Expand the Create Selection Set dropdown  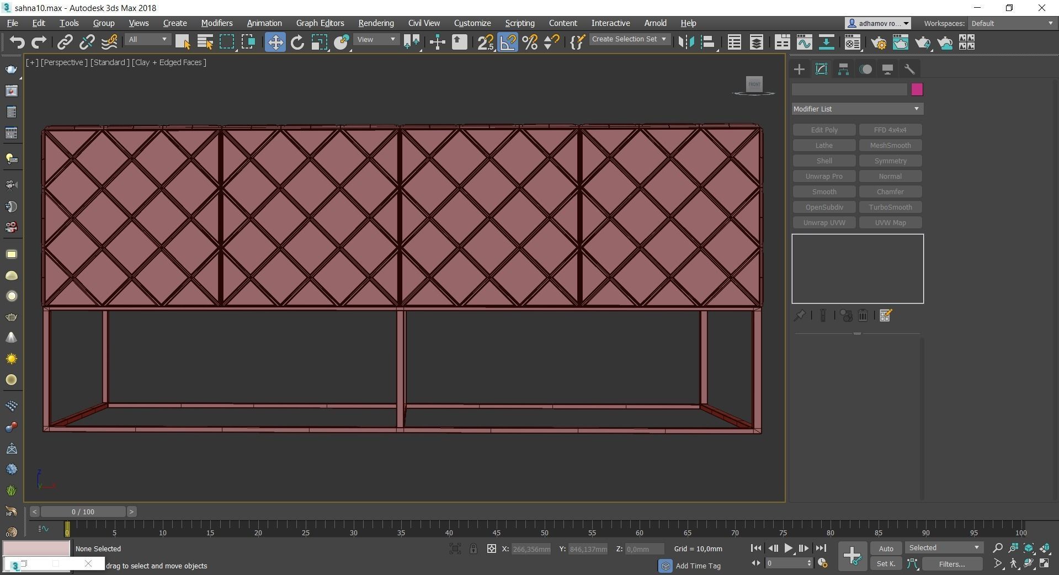point(630,39)
